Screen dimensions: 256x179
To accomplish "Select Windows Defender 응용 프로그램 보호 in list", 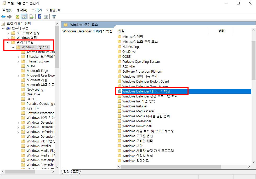I will click(150, 96).
